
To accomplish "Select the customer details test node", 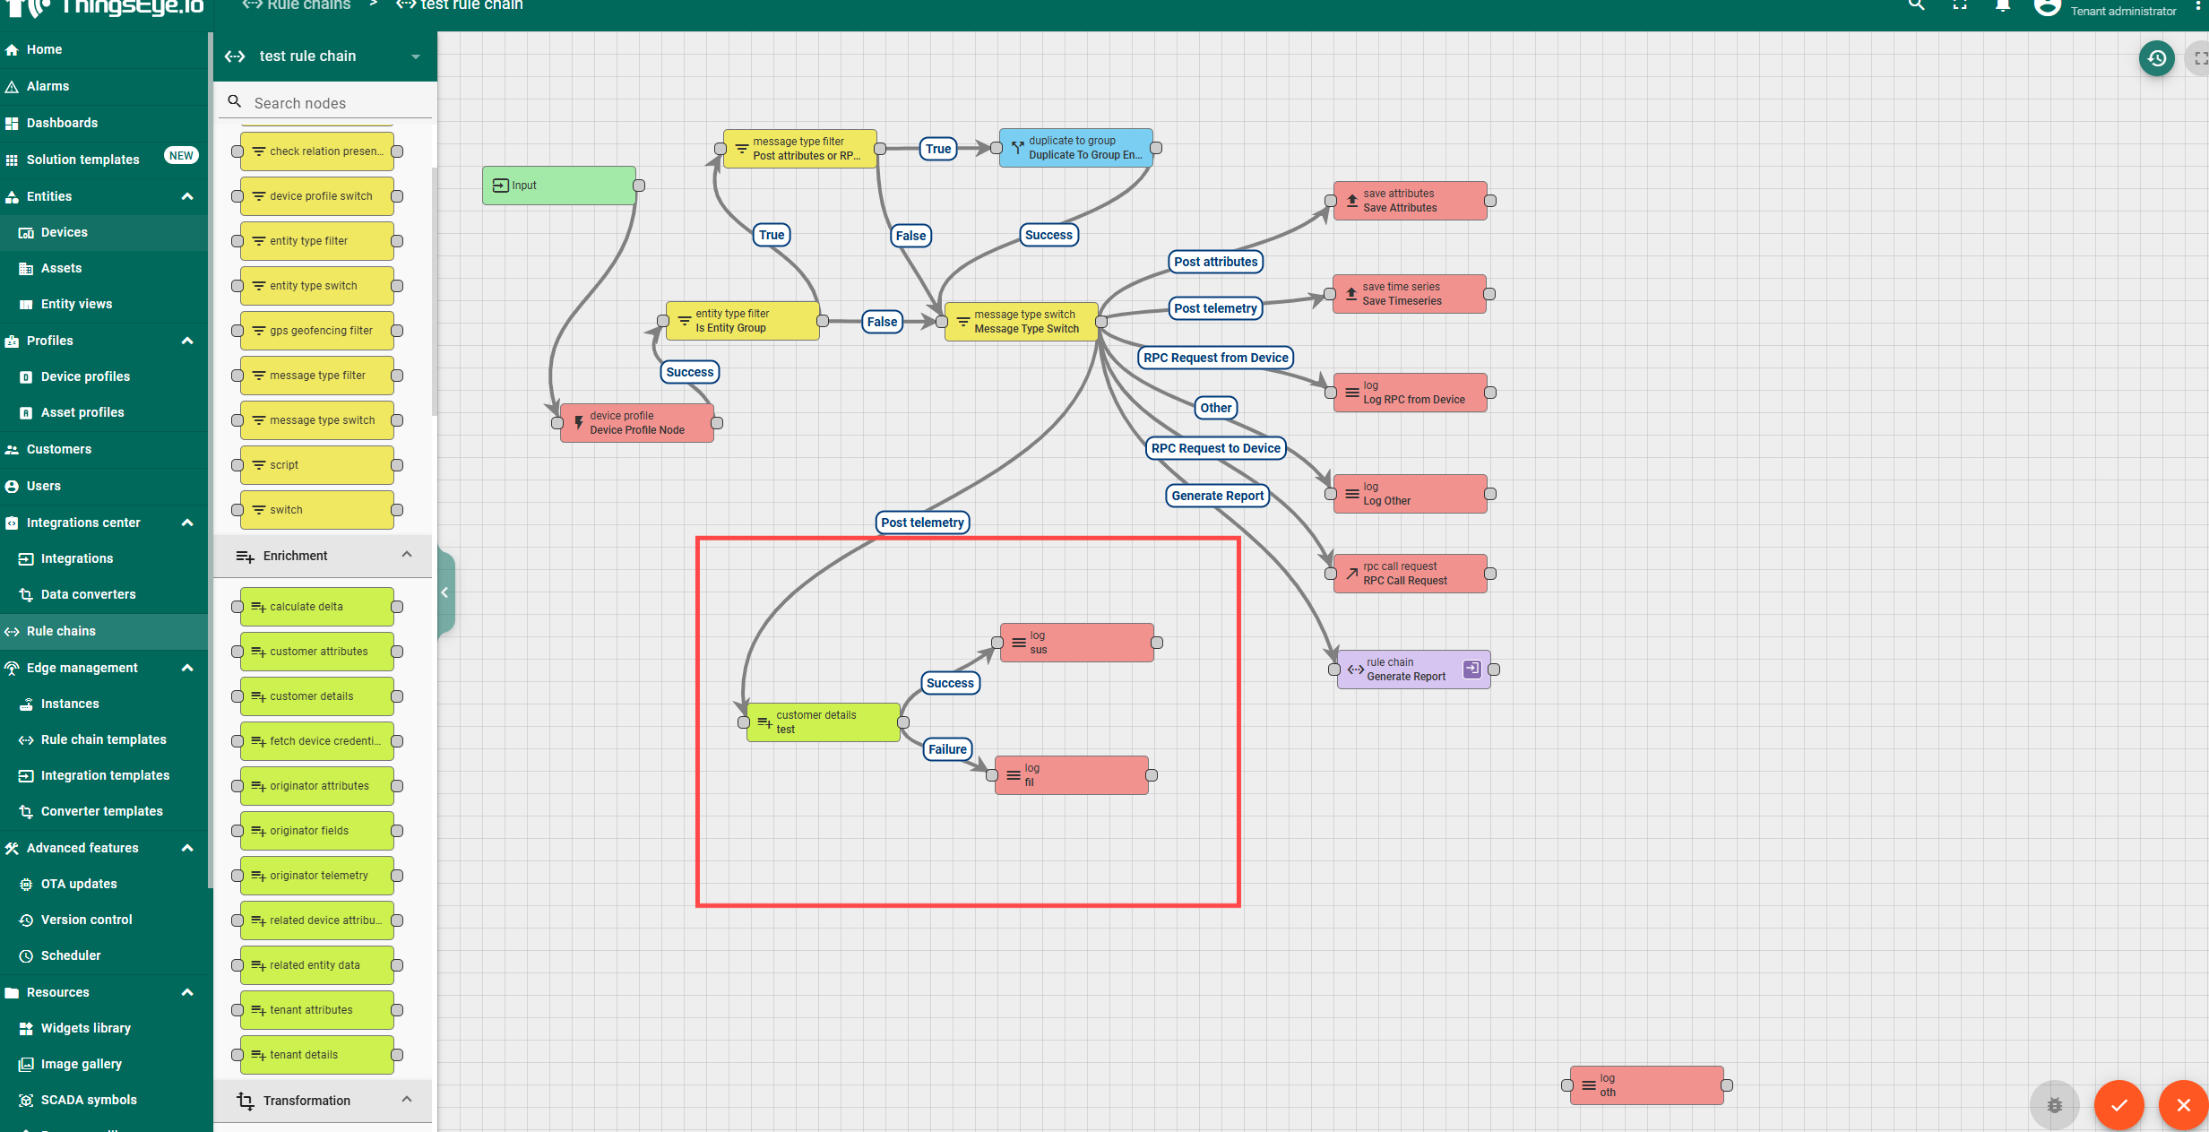I will point(823,722).
